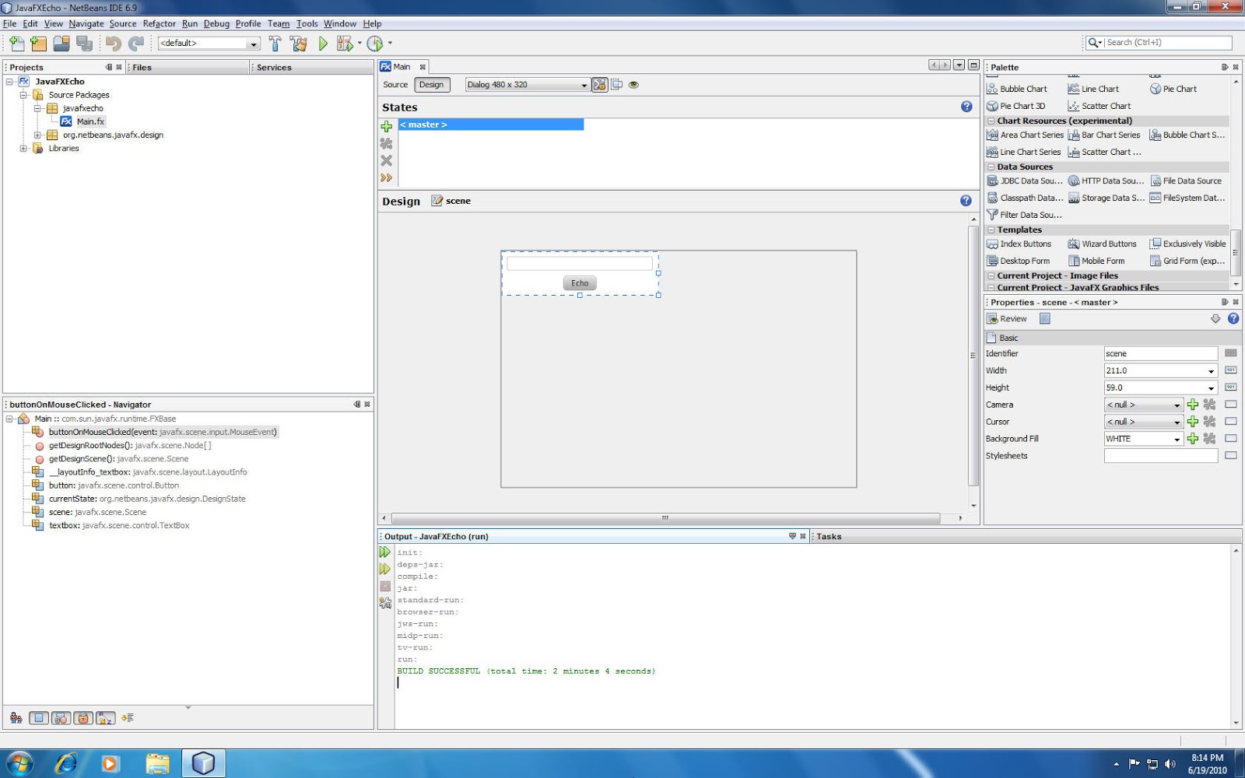Open the Tools menu
This screenshot has width=1245, height=778.
pyautogui.click(x=307, y=23)
